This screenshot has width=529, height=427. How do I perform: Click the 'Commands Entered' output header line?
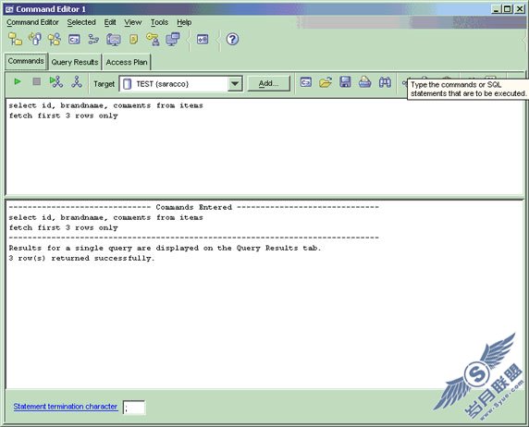pyautogui.click(x=193, y=207)
